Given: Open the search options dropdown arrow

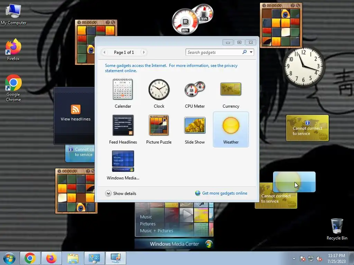Looking at the screenshot, I should [x=251, y=52].
